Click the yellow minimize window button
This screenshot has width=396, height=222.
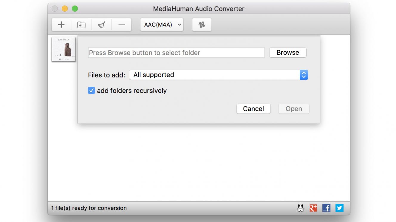[65, 9]
